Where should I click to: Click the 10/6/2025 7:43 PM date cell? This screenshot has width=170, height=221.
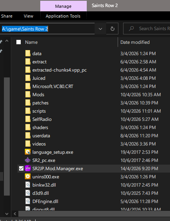(x=139, y=193)
